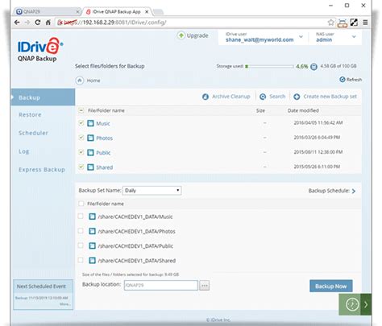Click the storage details icon beside 4.6%

tap(313, 66)
